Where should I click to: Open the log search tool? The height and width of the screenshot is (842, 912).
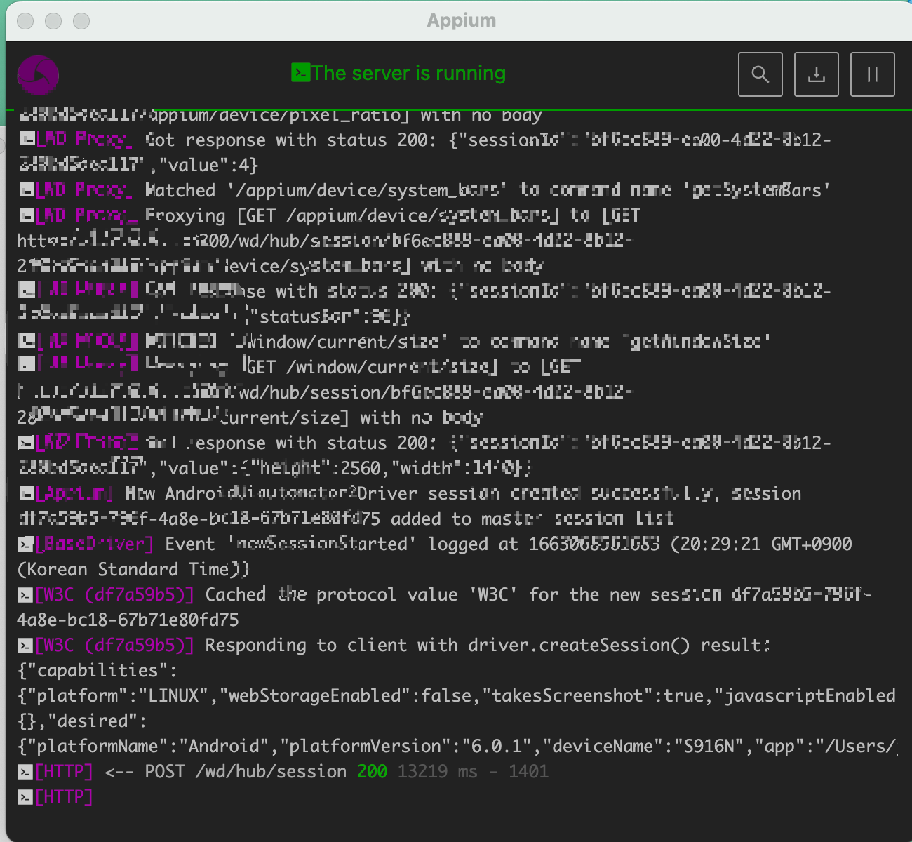(760, 74)
